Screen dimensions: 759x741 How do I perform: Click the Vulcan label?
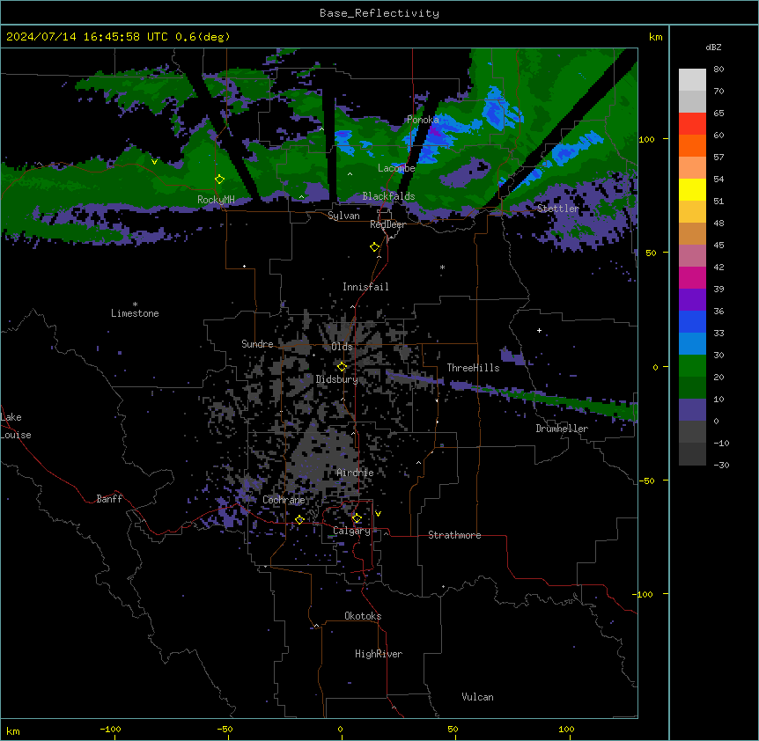[x=477, y=697]
